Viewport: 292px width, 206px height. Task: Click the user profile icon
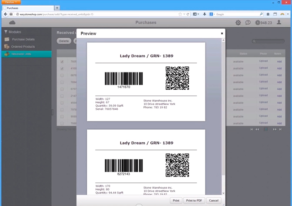(x=279, y=23)
